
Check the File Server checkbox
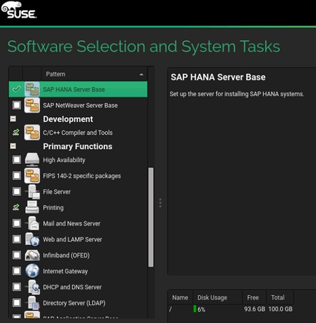tap(17, 192)
